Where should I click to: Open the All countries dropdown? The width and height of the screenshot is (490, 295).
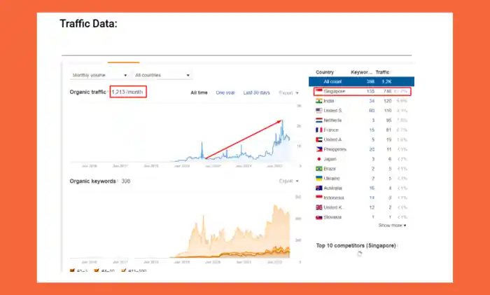click(x=162, y=75)
